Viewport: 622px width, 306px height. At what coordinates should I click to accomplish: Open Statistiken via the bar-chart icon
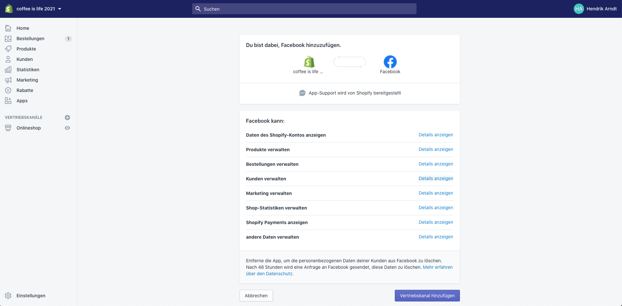point(8,70)
